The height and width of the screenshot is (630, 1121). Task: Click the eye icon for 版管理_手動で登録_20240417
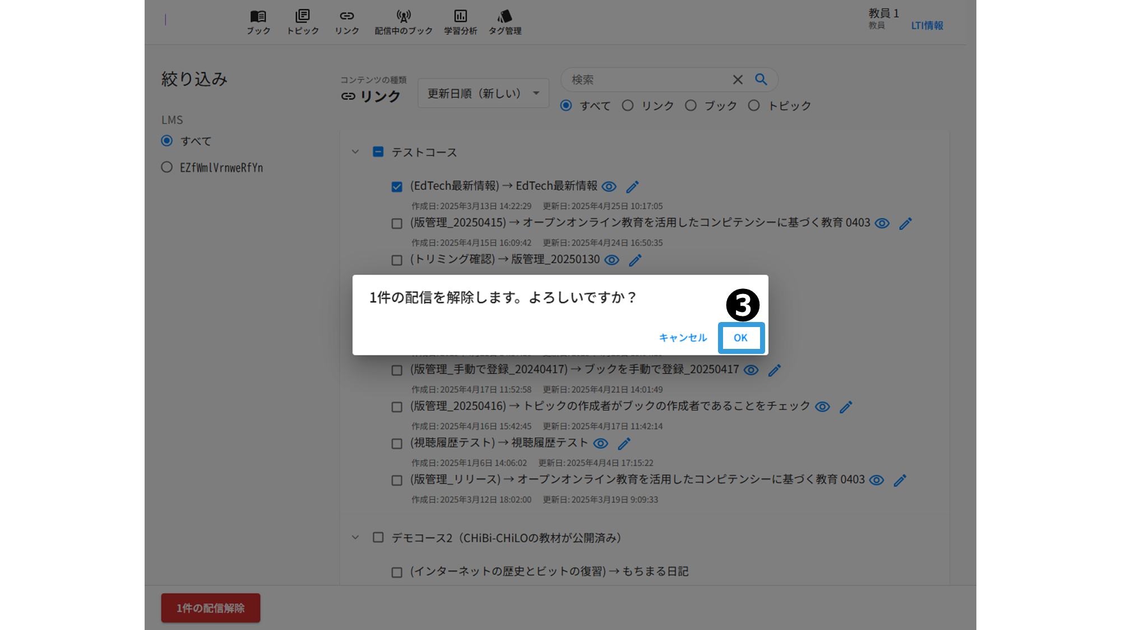[x=751, y=370]
